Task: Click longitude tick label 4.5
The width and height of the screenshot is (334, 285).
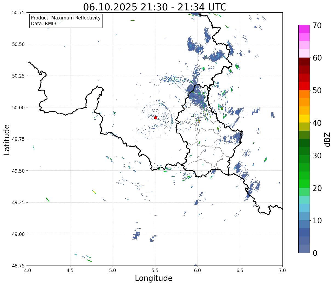Action: pos(70,270)
